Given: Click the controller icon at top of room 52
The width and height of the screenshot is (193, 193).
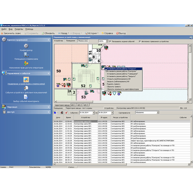Looking at the screenshot, I should point(83,66).
